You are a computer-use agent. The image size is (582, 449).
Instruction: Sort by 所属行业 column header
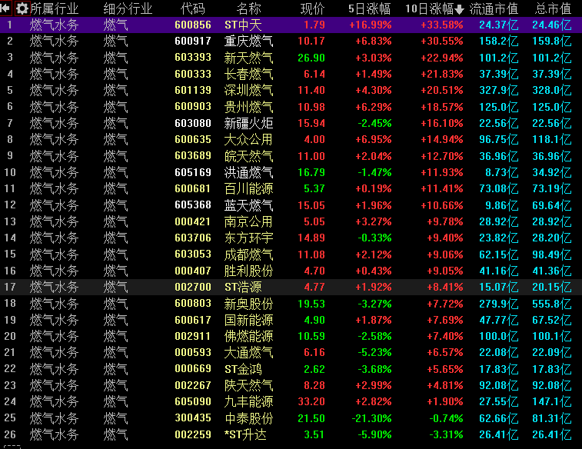pyautogui.click(x=54, y=8)
